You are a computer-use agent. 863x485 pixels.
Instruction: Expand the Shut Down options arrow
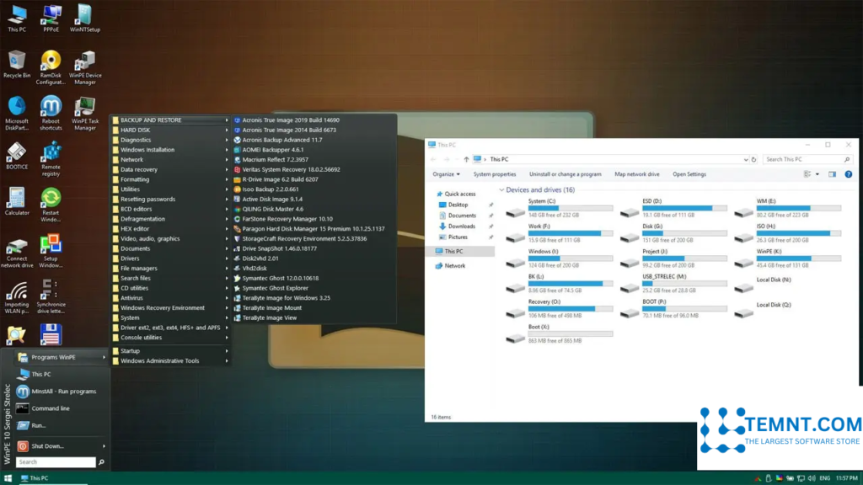tap(105, 446)
